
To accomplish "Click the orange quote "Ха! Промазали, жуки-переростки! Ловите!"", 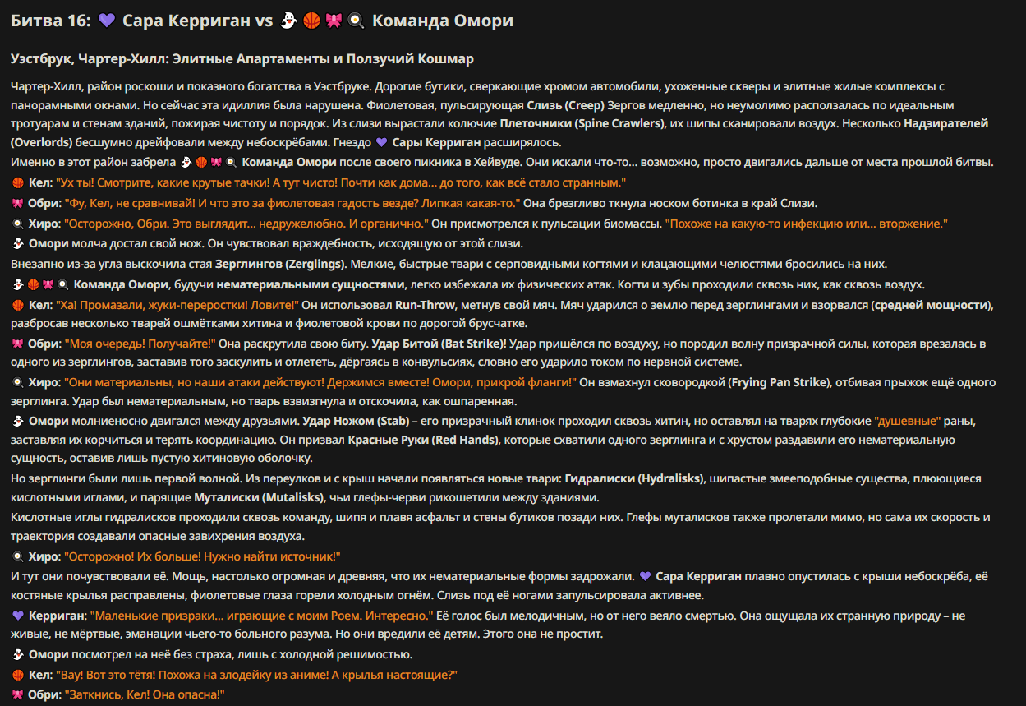I will (x=177, y=306).
